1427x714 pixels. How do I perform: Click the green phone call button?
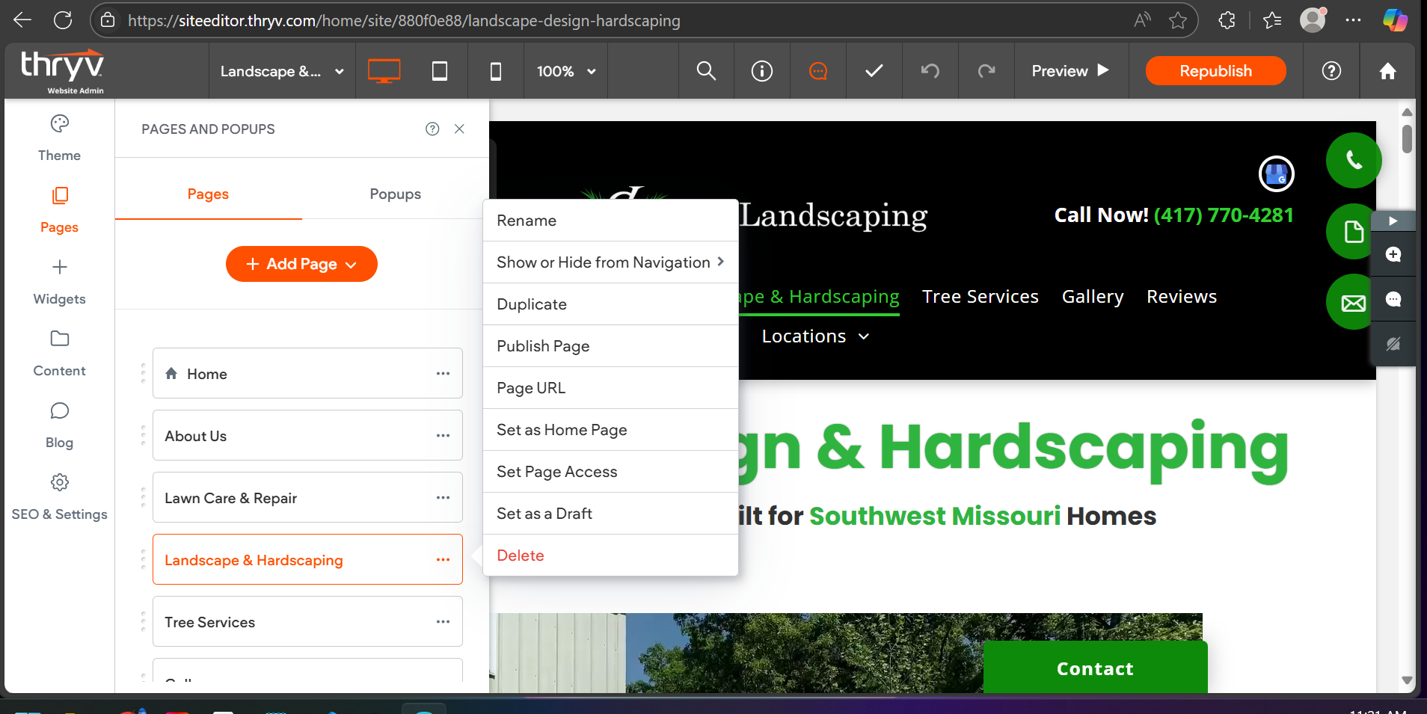(x=1353, y=160)
